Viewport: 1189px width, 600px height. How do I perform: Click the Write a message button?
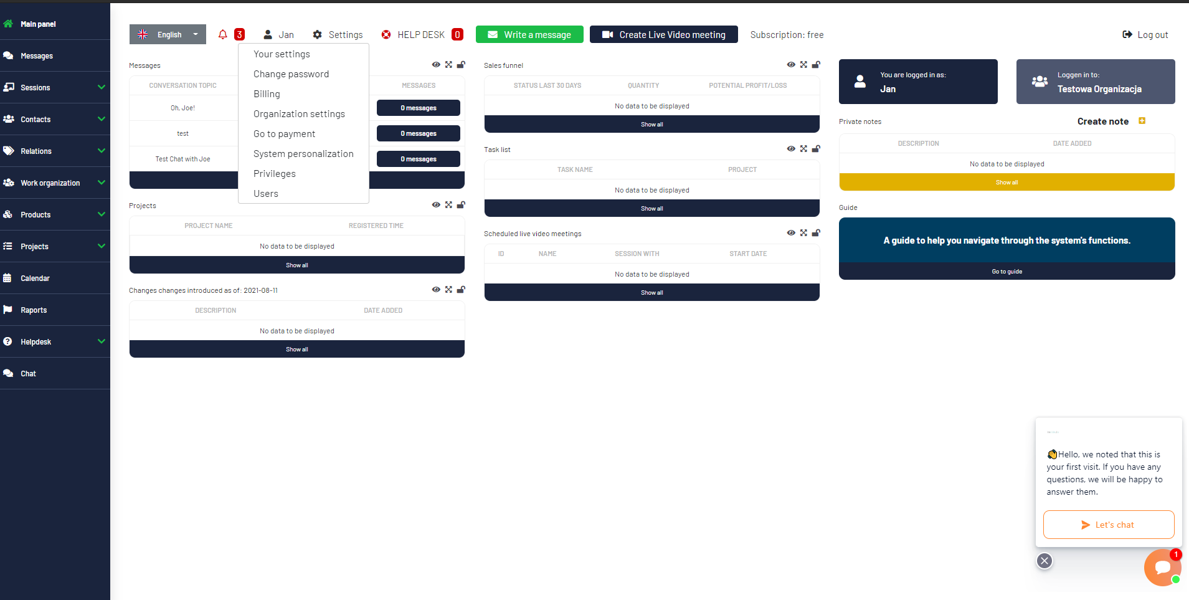point(529,34)
